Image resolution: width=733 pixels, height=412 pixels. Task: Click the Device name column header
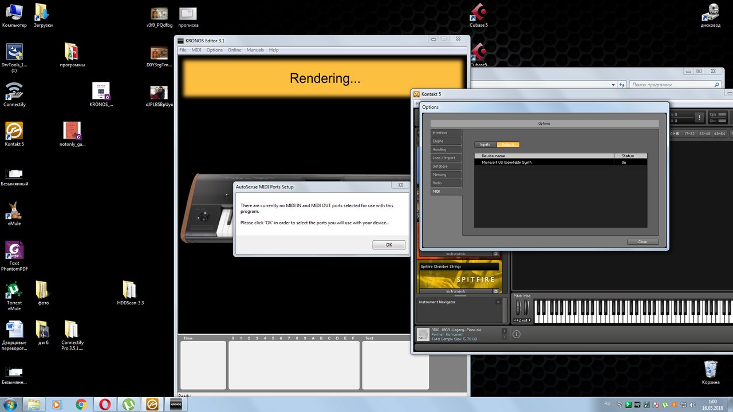click(544, 156)
